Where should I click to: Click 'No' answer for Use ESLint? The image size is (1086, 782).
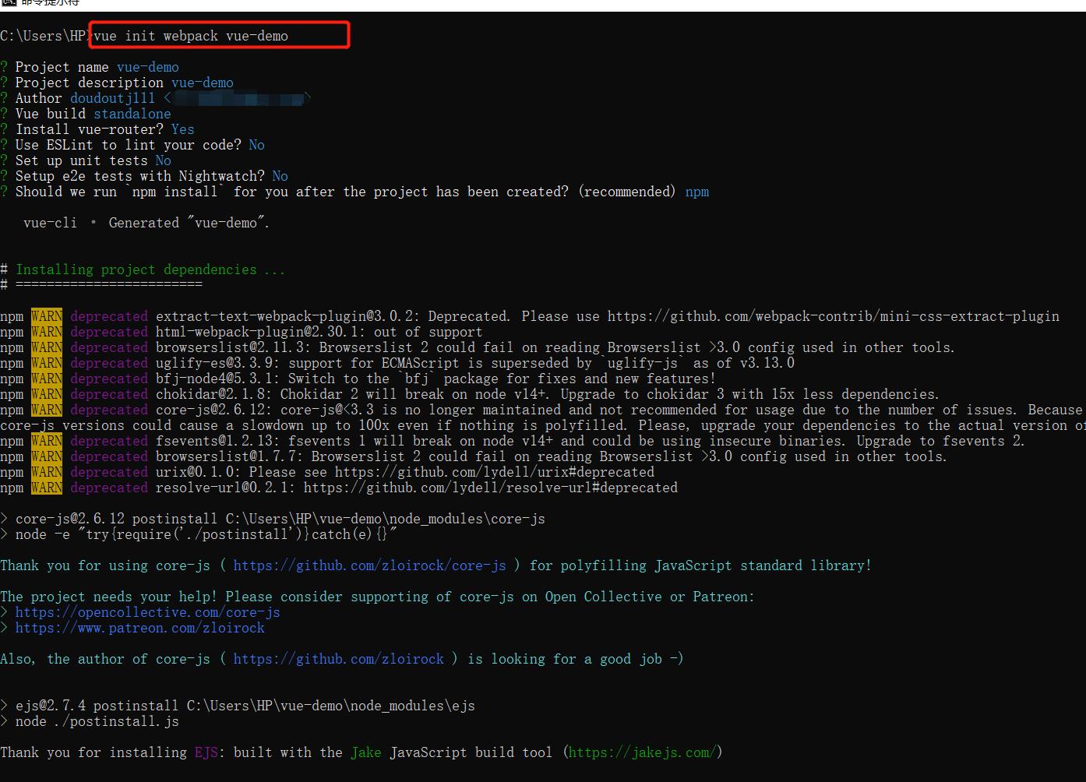(257, 145)
